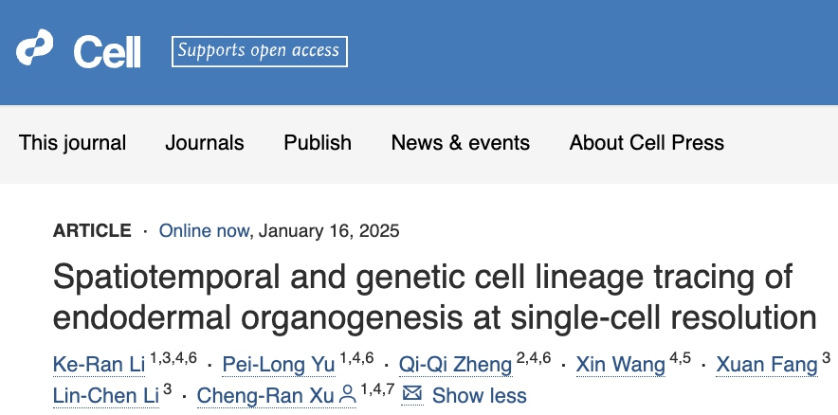838x415 pixels.
Task: Click the Supports open access badge
Action: point(260,51)
